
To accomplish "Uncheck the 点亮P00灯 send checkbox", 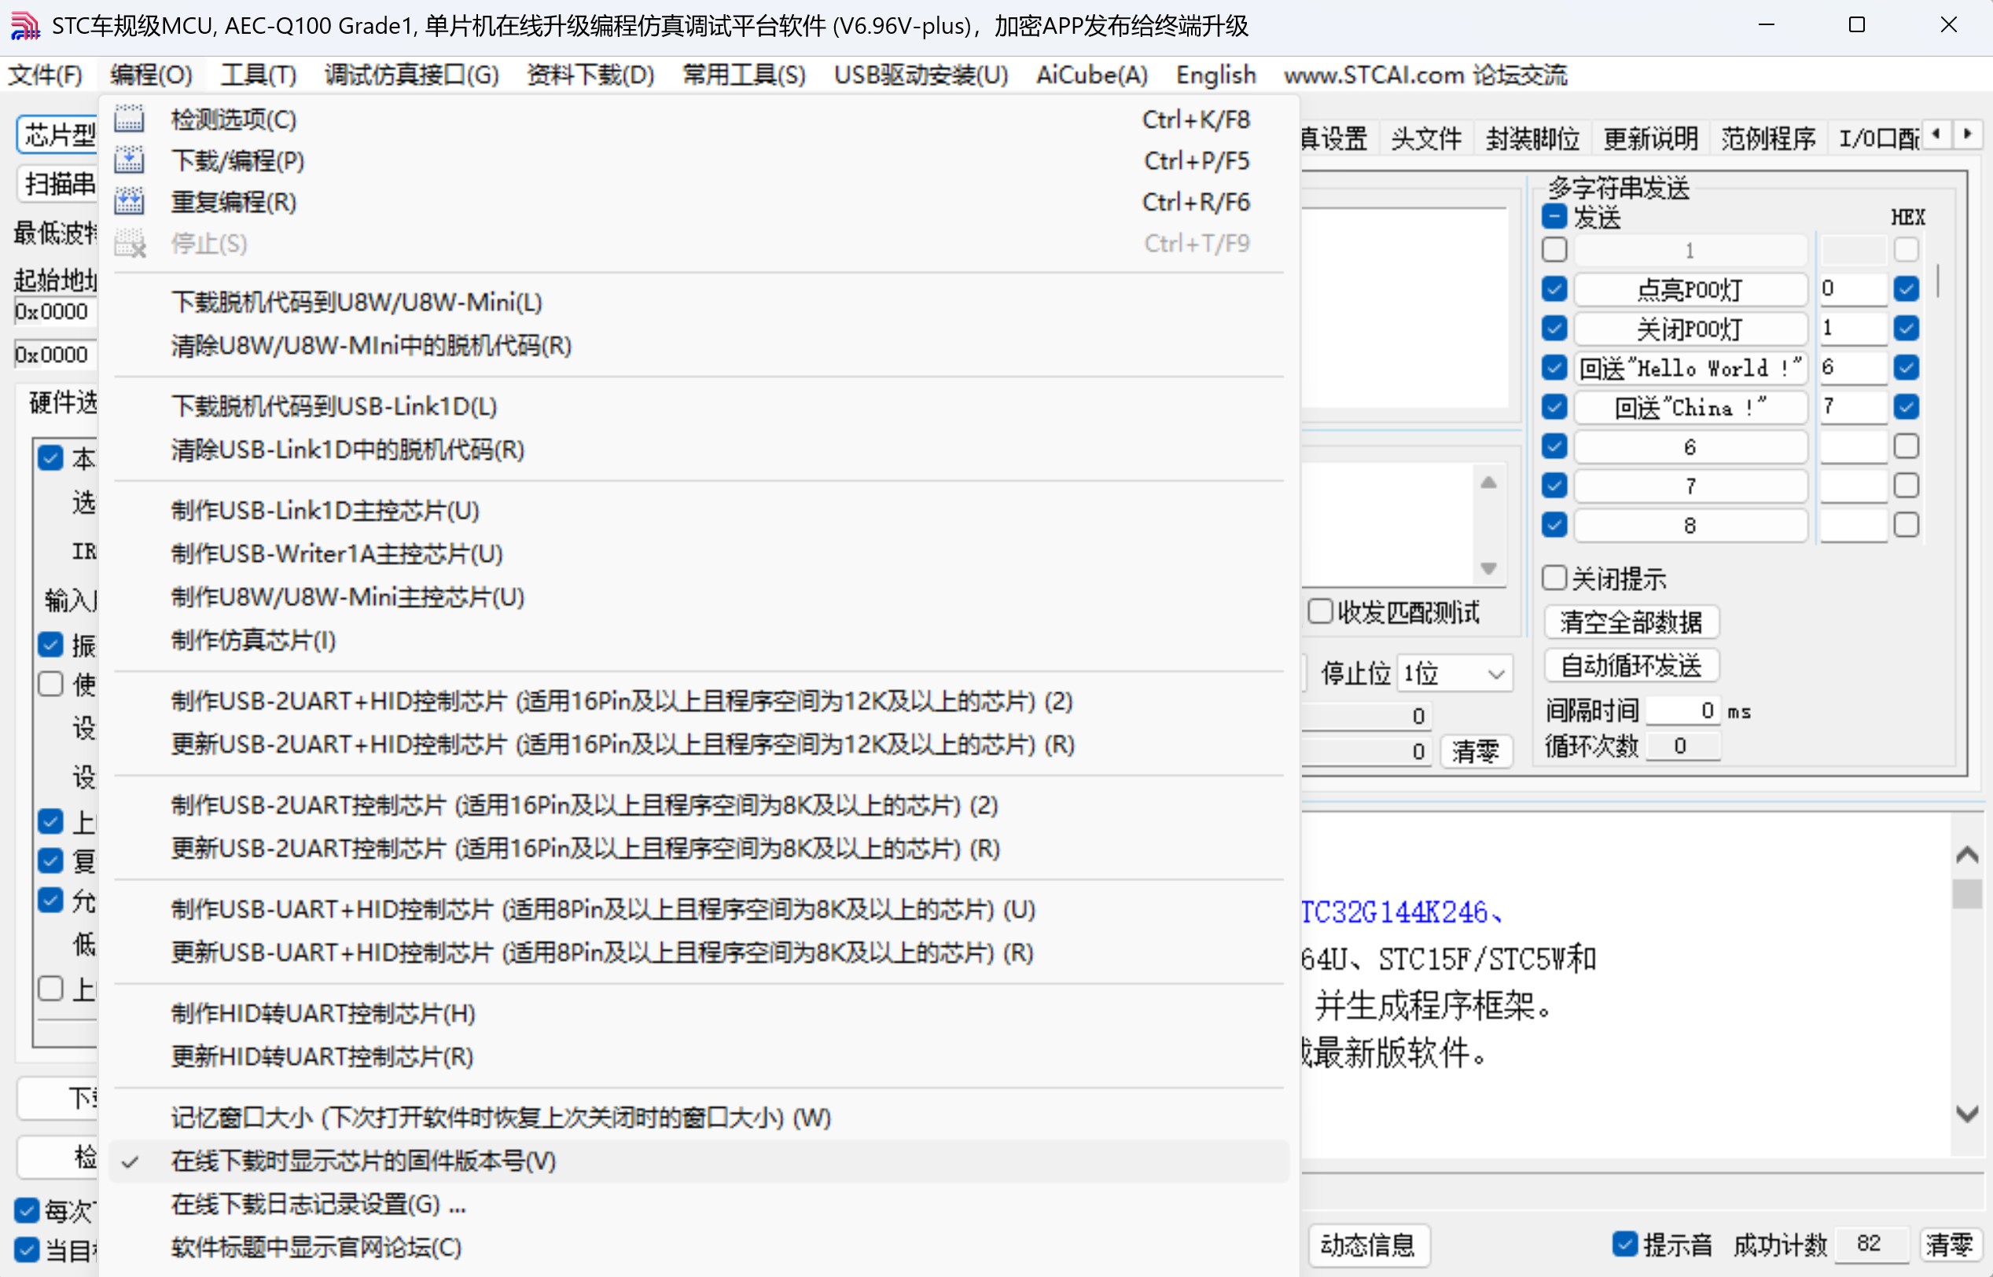I will (x=1554, y=288).
